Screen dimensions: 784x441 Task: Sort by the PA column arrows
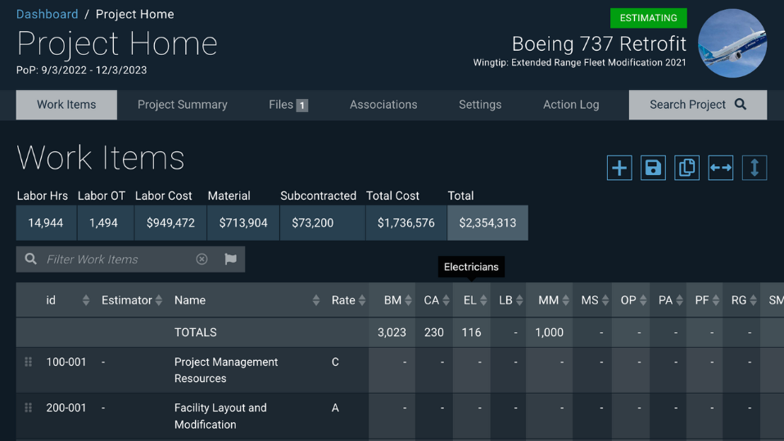(x=679, y=300)
